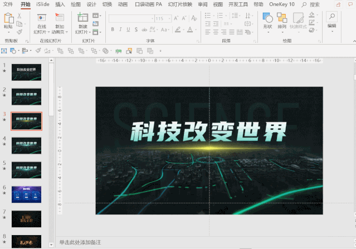Click the Character spacing AV icon
Image resolution: width=356 pixels, height=249 pixels.
152,30
